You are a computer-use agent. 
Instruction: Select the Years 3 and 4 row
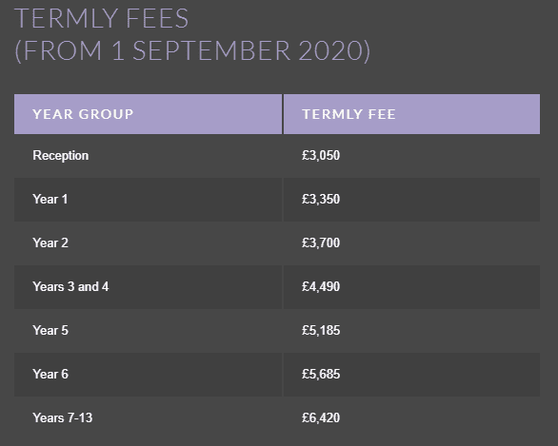click(277, 287)
